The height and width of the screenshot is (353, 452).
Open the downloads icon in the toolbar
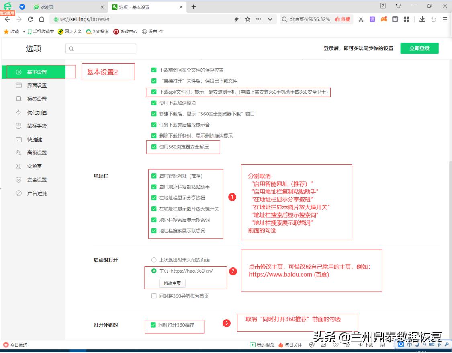point(423,19)
